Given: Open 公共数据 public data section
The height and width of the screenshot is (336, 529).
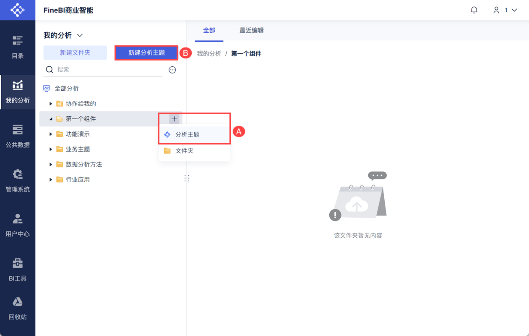Looking at the screenshot, I should [18, 136].
